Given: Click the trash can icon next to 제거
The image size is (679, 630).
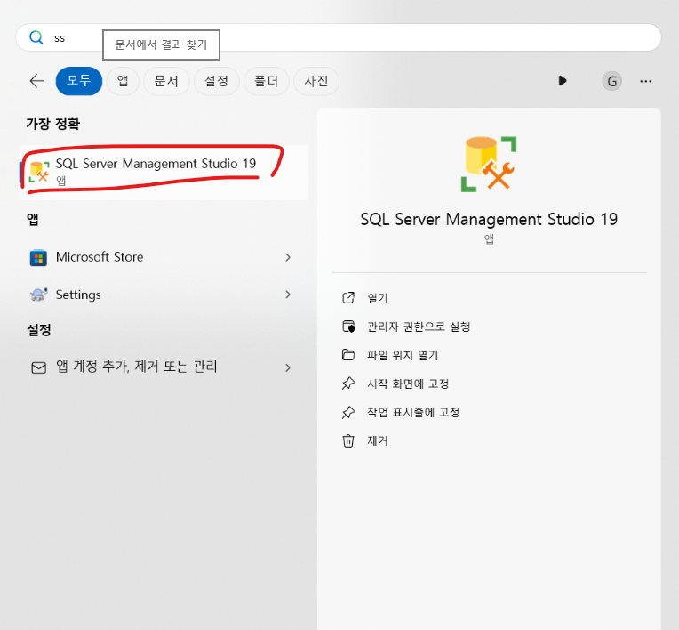Looking at the screenshot, I should 348,441.
